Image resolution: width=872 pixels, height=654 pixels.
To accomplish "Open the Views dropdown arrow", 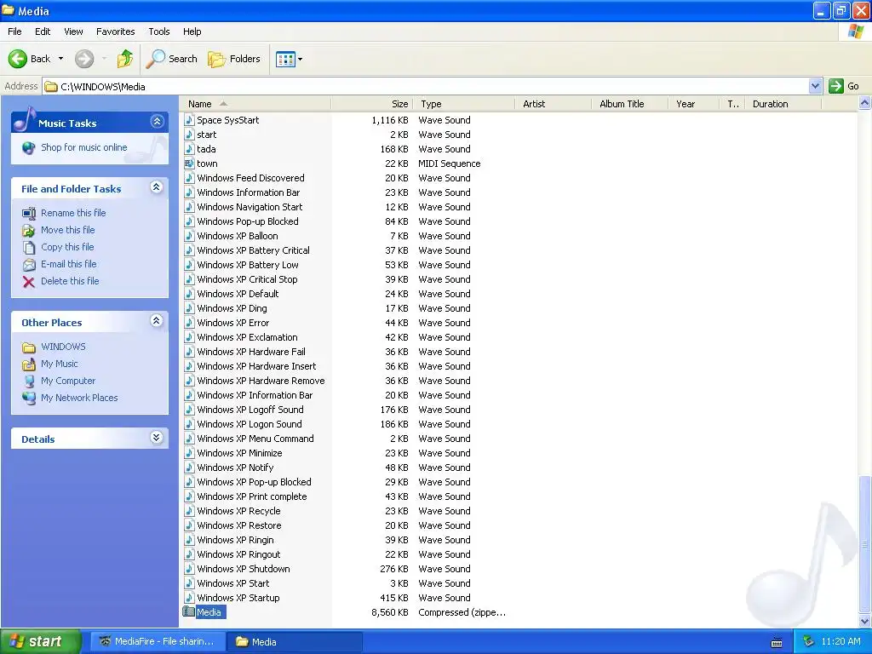I will tap(301, 59).
